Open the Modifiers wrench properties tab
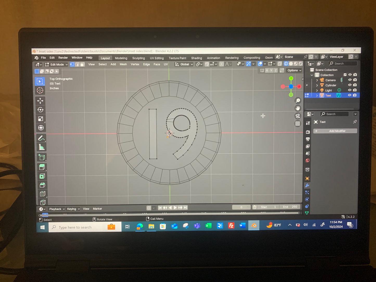Viewport: 376px width, 282px height. pos(307,185)
